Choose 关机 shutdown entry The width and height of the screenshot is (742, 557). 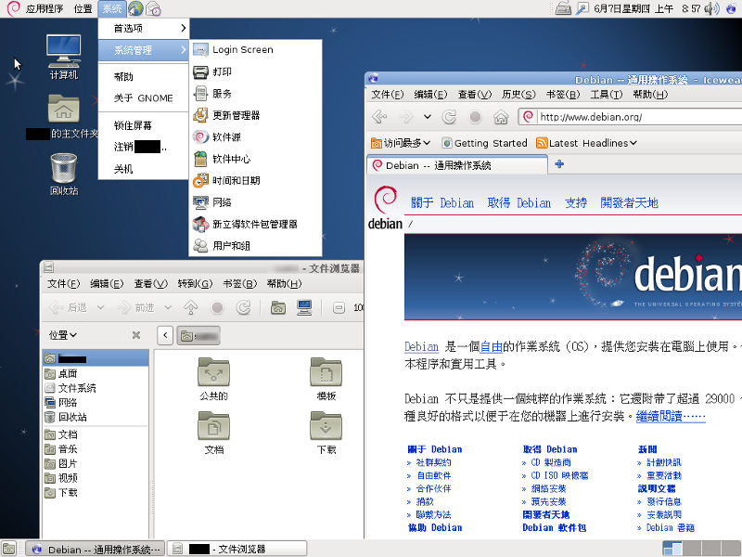[144, 169]
